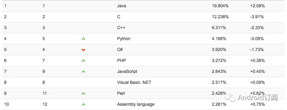Viewport: 287px width, 110px height.
Task: Click the C++ language name
Action: 121,28
